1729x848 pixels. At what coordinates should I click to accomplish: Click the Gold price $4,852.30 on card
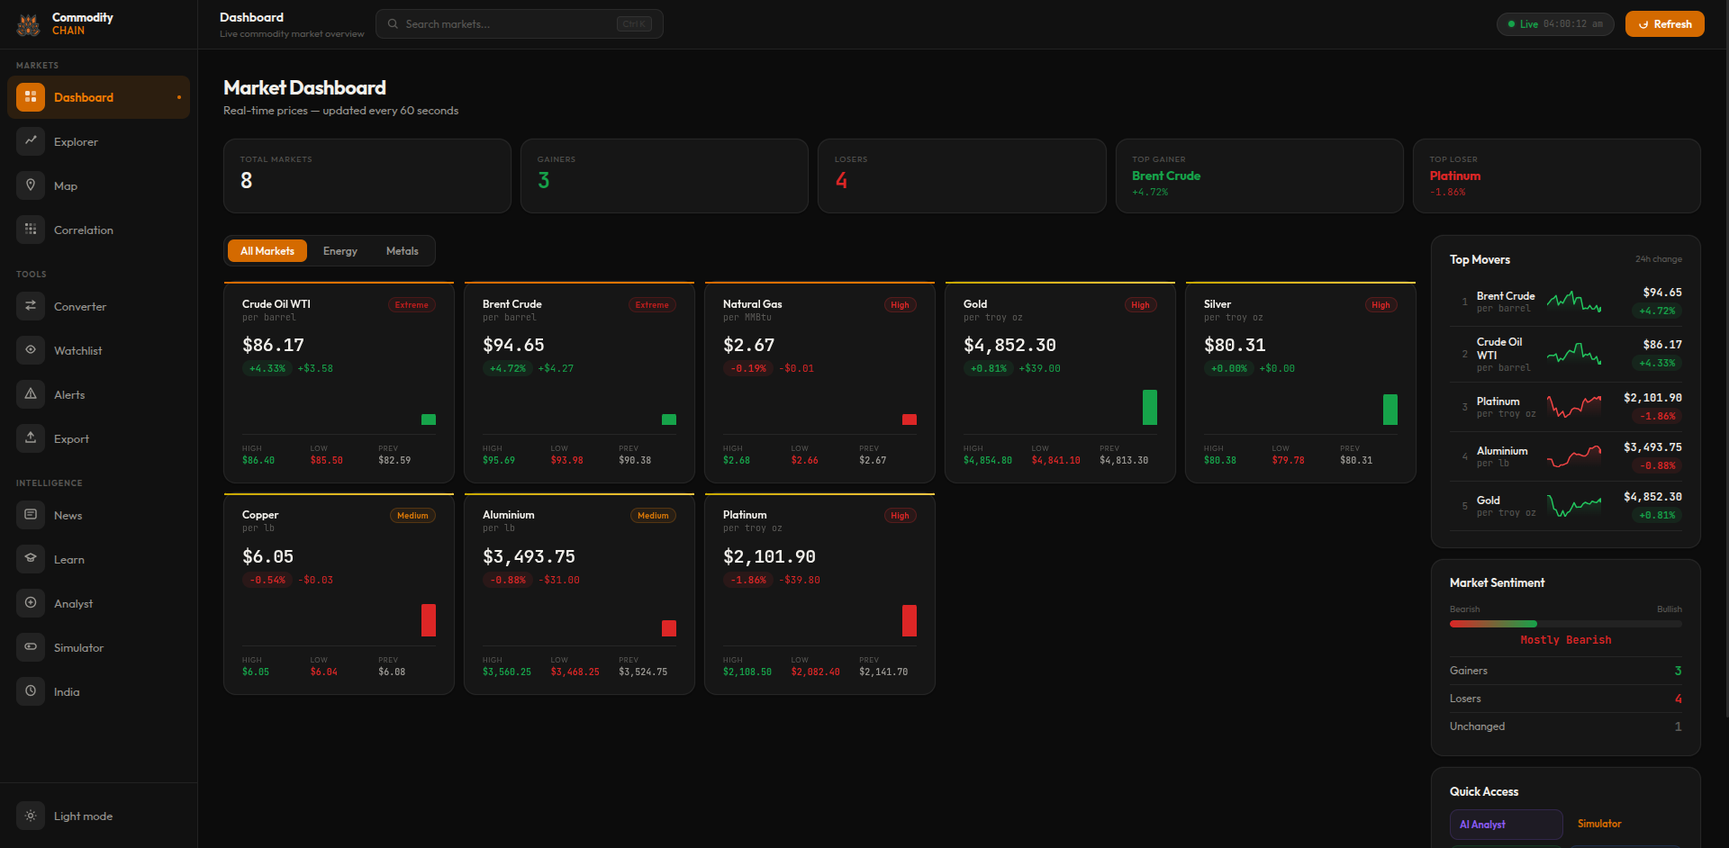coord(1009,345)
